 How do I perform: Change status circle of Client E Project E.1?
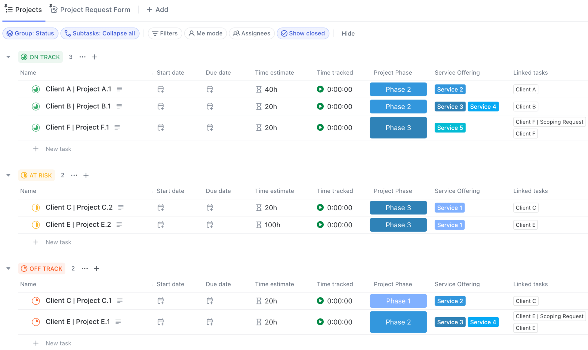point(36,322)
